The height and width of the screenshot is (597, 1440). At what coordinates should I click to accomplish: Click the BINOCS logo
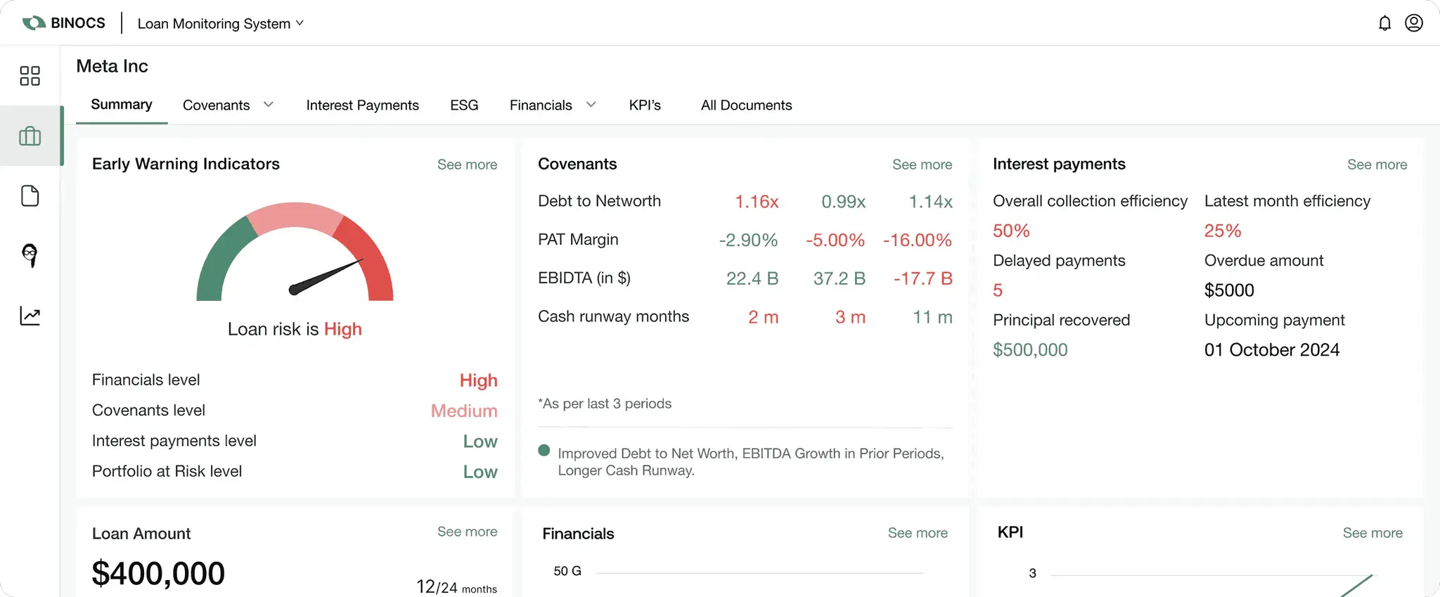63,23
